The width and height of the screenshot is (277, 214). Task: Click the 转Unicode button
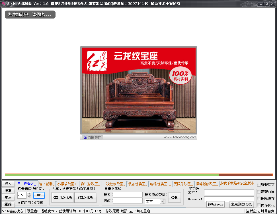[x=215, y=204]
